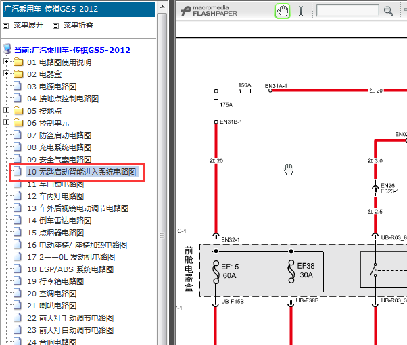Image resolution: width=407 pixels, height=345 pixels.
Task: Click the page icon of 18 ESP/ABS item
Action: tap(18, 269)
